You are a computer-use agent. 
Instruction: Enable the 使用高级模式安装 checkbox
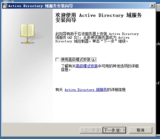[57, 60]
